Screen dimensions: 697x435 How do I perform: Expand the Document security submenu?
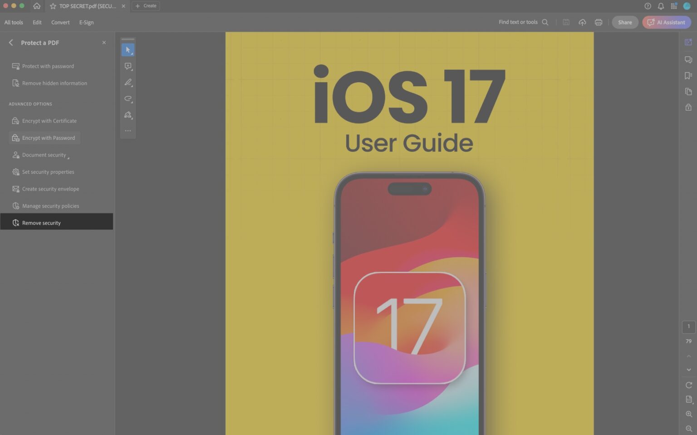[x=43, y=155]
